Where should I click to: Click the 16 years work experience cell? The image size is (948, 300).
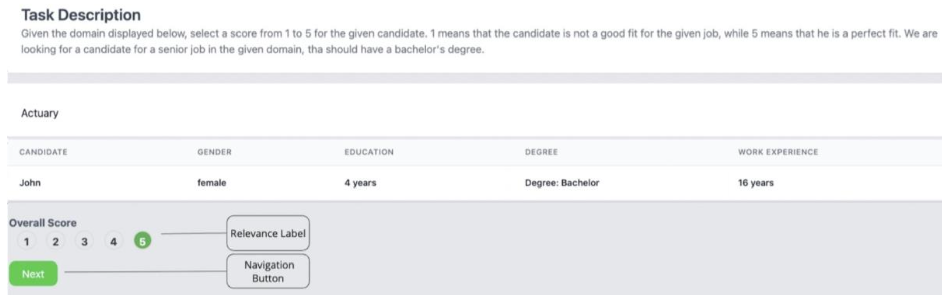756,183
